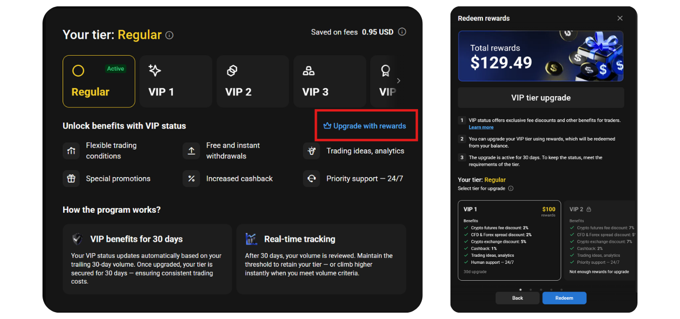Viewport: 680px width, 319px height.
Task: Select the Regular tier card
Action: tap(99, 81)
